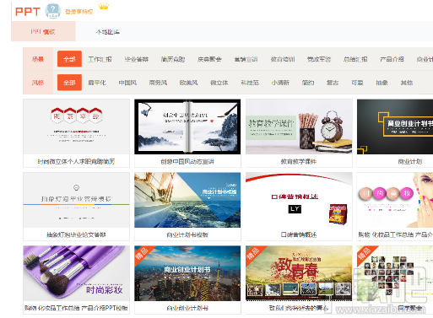433x318 pixels.
Task: Open the cosmetics template with woman's face
Action: pyautogui.click(x=395, y=200)
